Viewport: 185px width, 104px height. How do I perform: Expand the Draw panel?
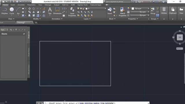pos(11,19)
